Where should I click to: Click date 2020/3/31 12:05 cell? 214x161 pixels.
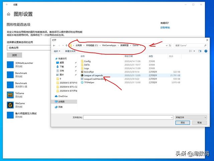pyautogui.click(x=132, y=75)
